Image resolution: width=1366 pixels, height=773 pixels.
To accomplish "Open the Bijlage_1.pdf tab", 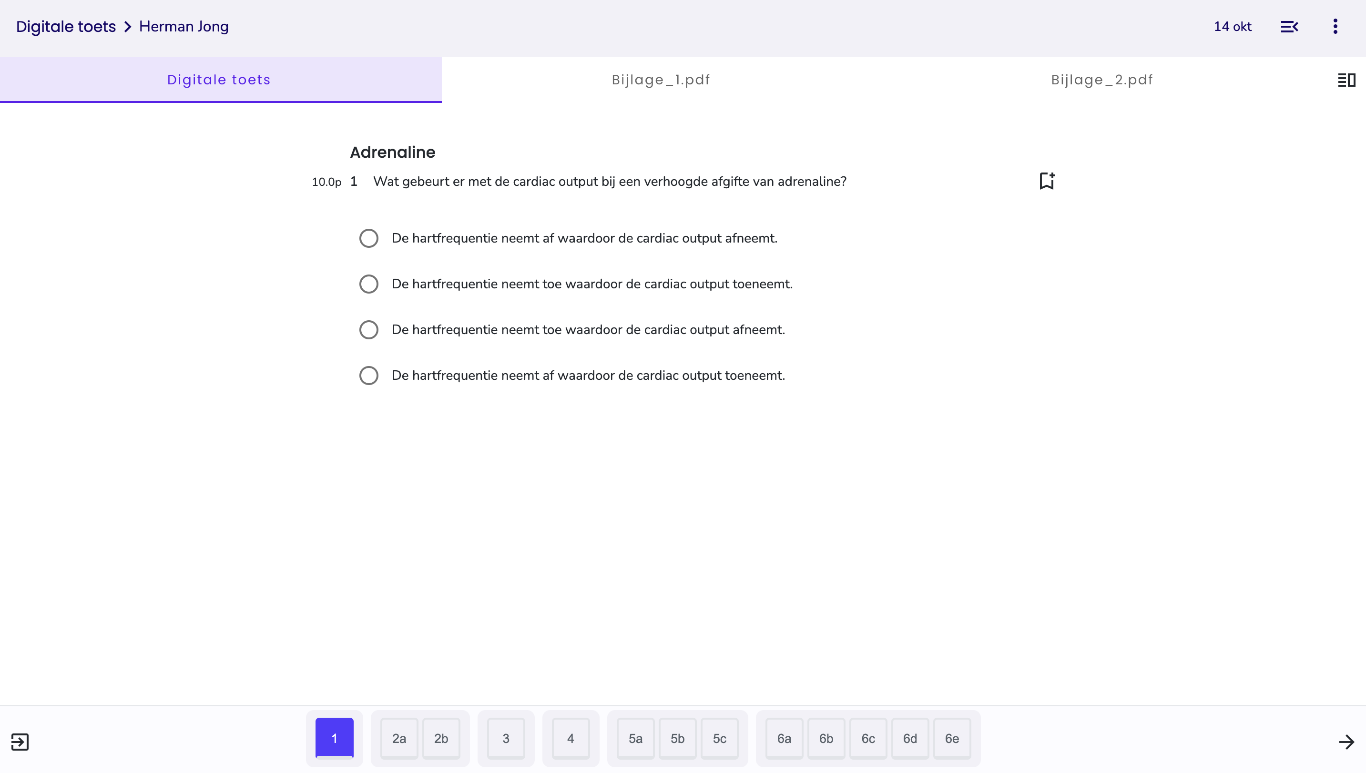I will [x=661, y=80].
